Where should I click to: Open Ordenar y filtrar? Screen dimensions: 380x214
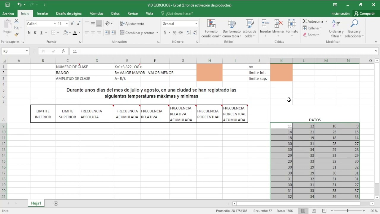tap(336, 29)
